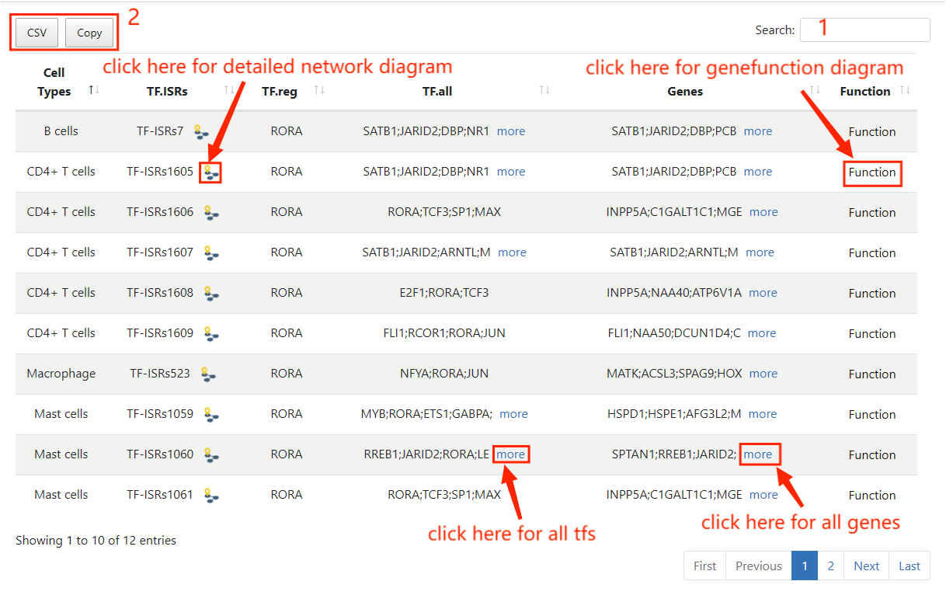Open network diagram icon for TF-ISRs523
The width and height of the screenshot is (946, 616).
point(207,374)
